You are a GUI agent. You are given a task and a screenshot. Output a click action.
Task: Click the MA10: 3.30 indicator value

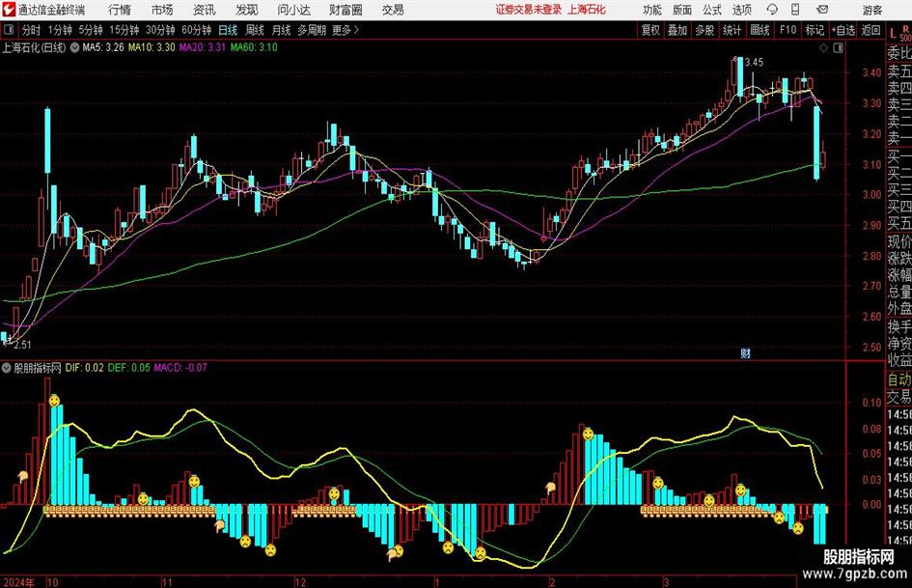[152, 47]
